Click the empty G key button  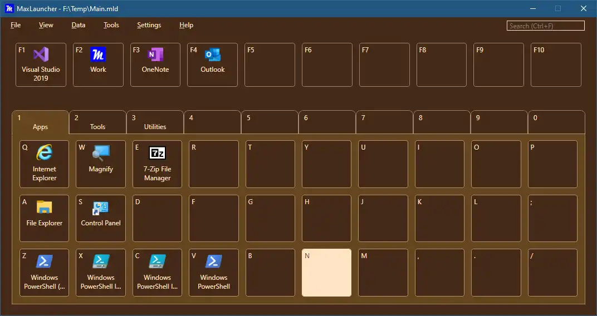click(270, 218)
